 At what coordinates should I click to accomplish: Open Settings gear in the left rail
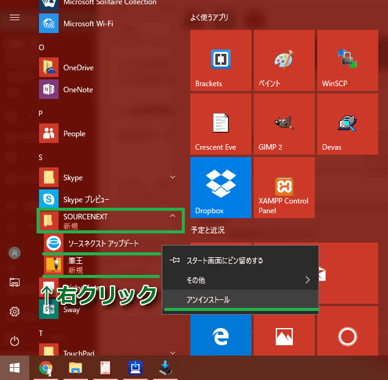point(15,312)
